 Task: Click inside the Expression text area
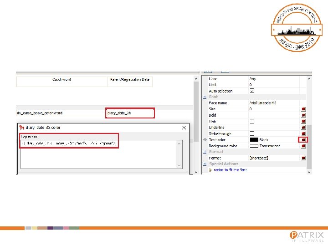[102, 154]
